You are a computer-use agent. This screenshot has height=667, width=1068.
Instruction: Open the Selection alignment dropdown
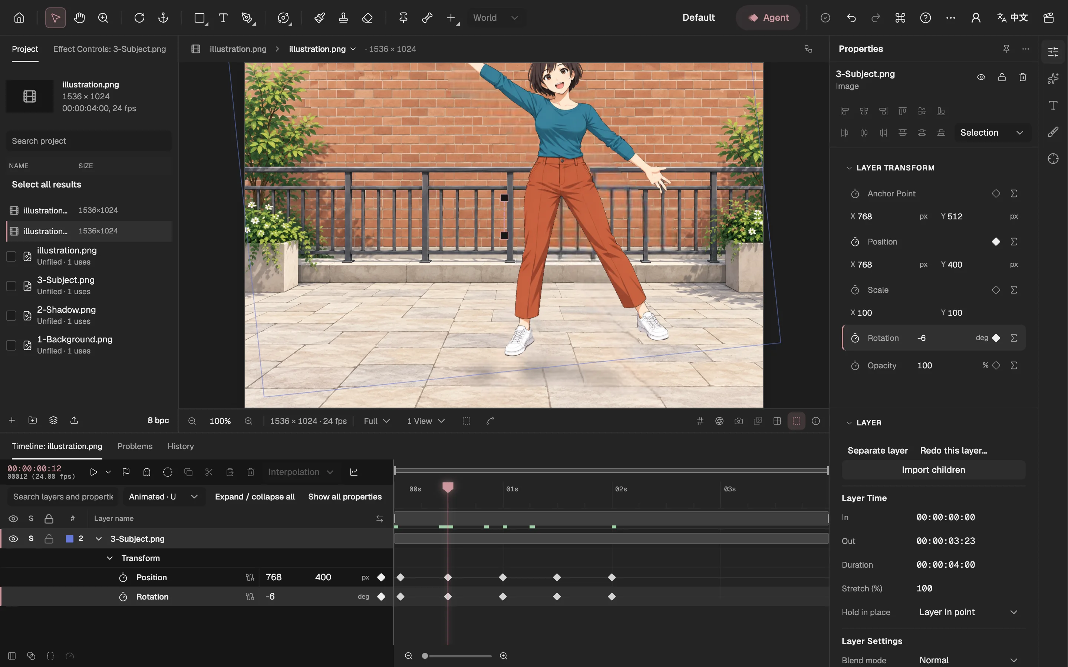point(992,133)
